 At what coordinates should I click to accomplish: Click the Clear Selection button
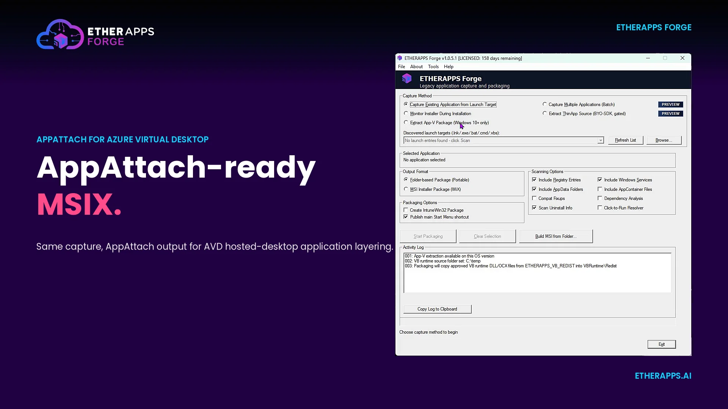tap(487, 236)
